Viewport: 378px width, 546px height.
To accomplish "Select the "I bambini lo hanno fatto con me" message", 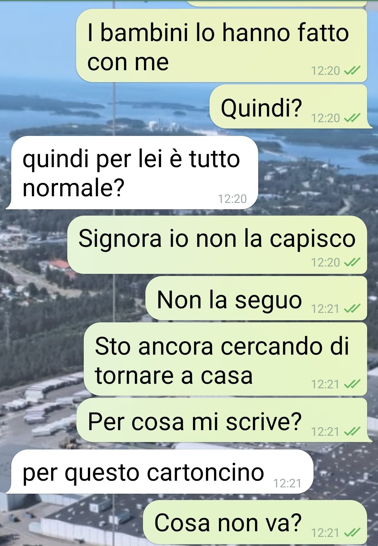I will 221,46.
